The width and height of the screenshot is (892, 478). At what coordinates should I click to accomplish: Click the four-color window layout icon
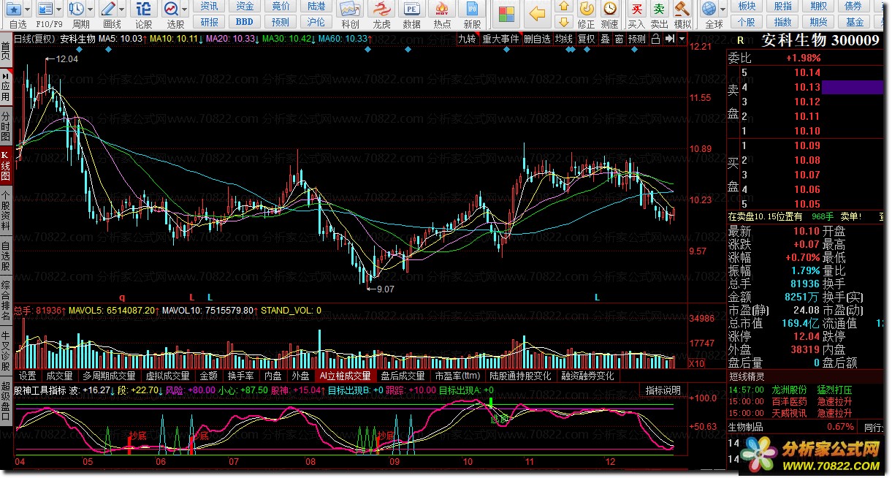[x=506, y=13]
